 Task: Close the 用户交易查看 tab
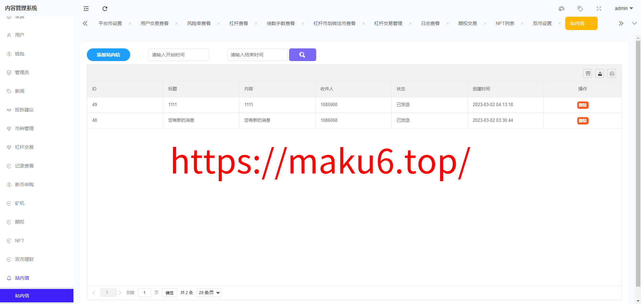click(177, 23)
